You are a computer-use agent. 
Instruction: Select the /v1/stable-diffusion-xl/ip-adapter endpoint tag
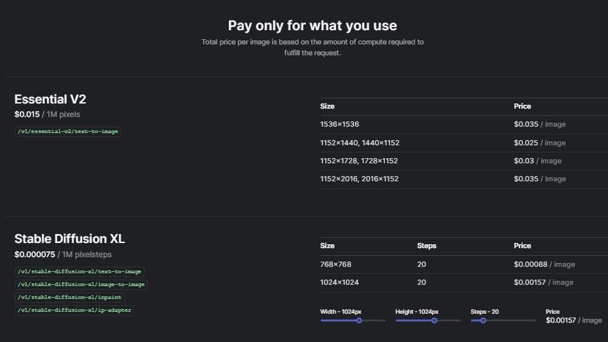coord(73,310)
